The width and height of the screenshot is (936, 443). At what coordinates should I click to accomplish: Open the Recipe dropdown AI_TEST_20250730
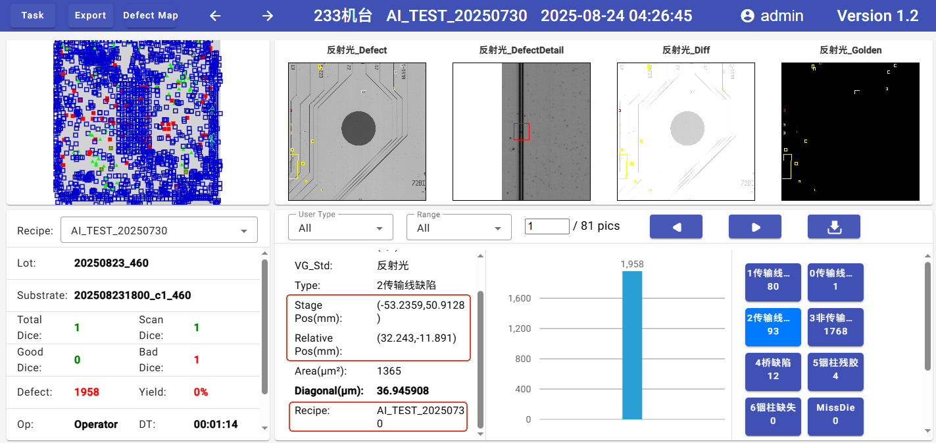159,231
